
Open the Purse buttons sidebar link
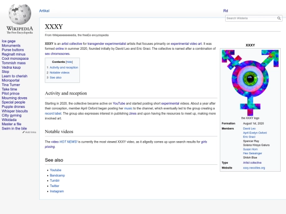click(13, 50)
